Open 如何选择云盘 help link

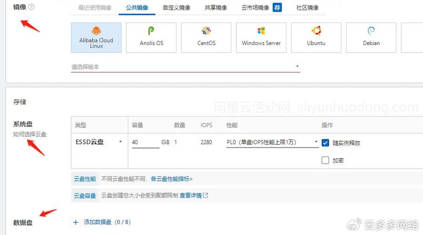click(30, 134)
